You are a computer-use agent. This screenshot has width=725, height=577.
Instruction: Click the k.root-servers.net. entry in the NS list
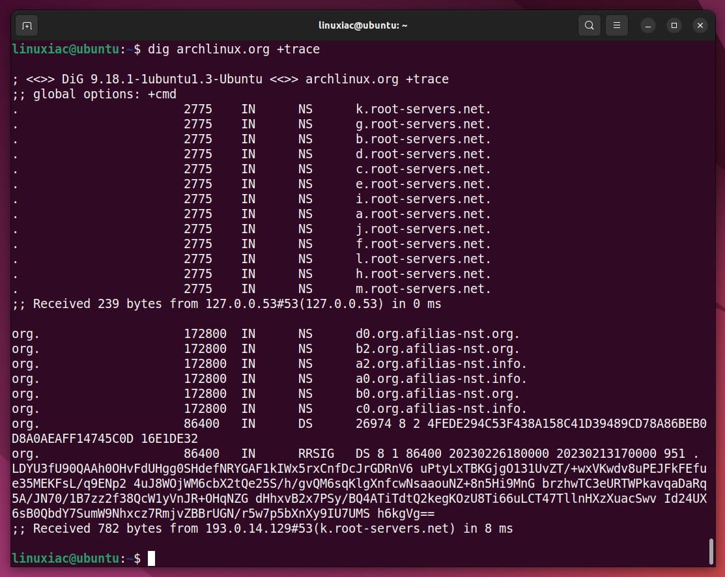423,109
